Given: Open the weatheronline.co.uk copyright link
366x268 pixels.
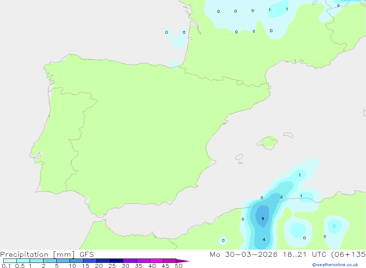Looking at the screenshot, I should tap(335, 265).
